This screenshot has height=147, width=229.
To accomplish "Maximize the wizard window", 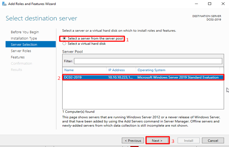I will pos(210,4).
